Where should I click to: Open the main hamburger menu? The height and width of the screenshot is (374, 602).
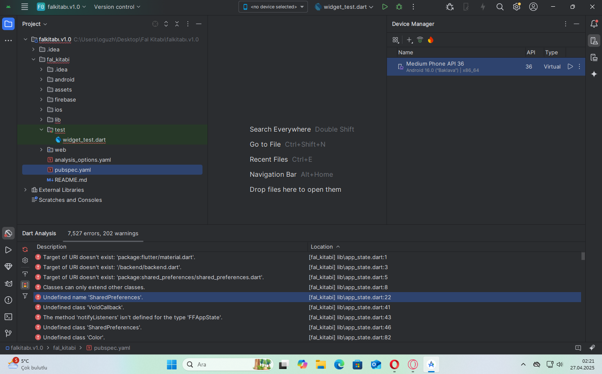[x=25, y=7]
